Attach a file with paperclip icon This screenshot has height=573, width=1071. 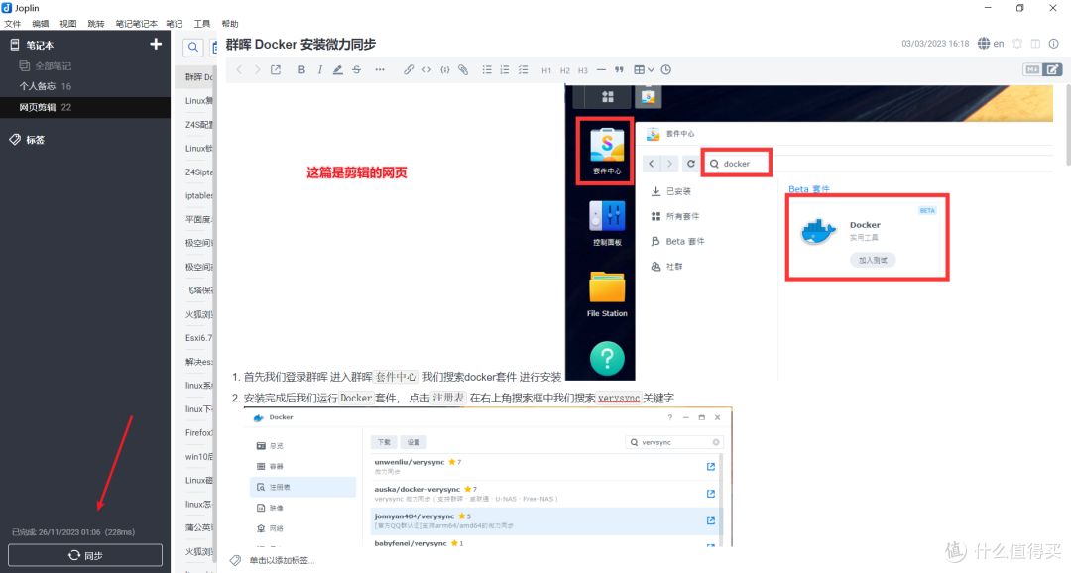click(463, 69)
